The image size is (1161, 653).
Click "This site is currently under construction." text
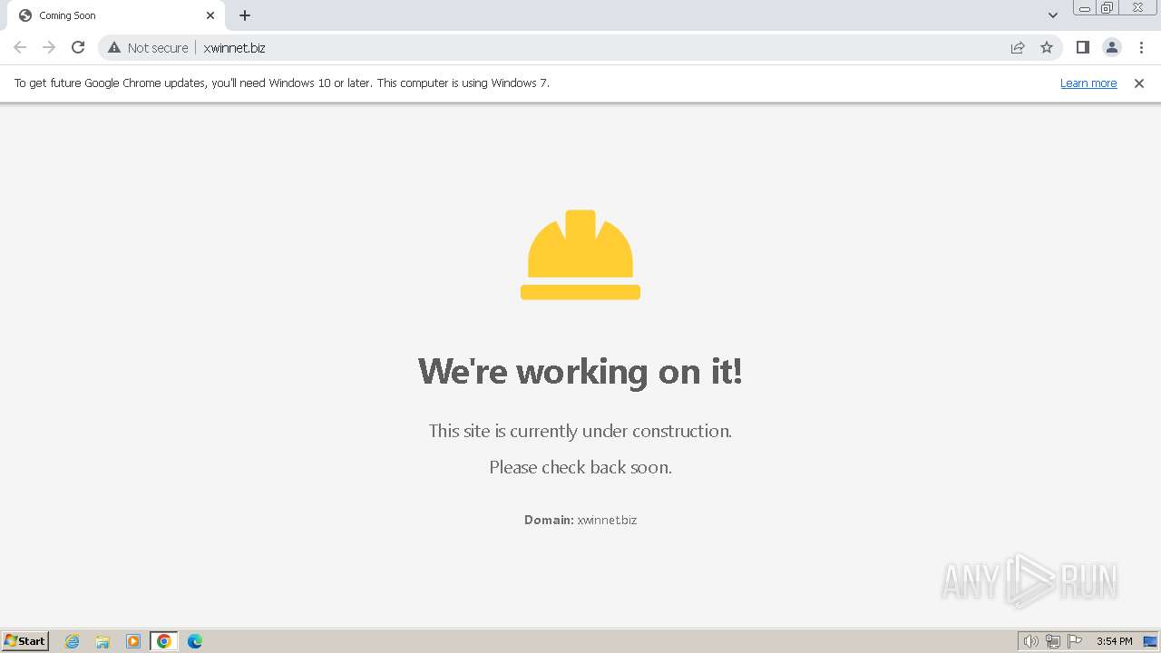point(580,431)
